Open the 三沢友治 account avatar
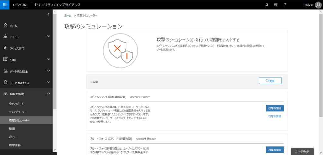The height and width of the screenshot is (155, 323). [319, 5]
